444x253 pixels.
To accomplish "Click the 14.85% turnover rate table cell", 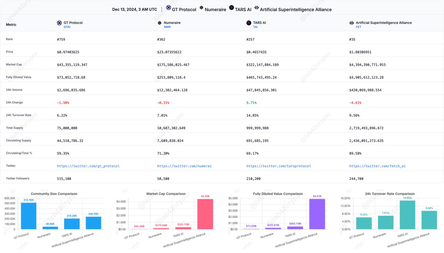I will coord(253,115).
